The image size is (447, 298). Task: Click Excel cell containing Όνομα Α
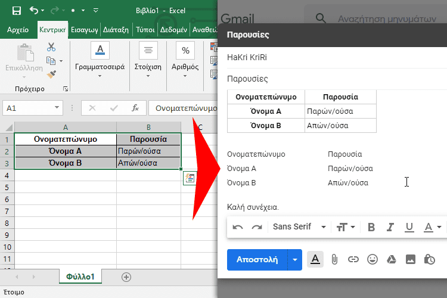[x=66, y=151]
